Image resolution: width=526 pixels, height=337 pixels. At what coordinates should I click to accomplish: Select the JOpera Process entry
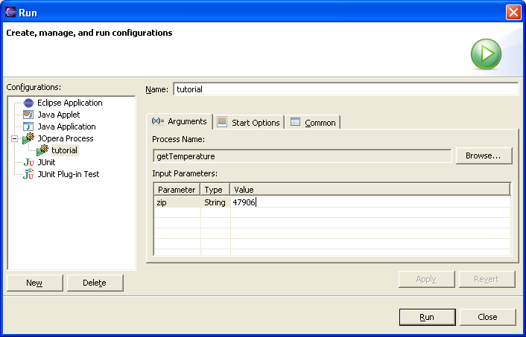pos(66,138)
